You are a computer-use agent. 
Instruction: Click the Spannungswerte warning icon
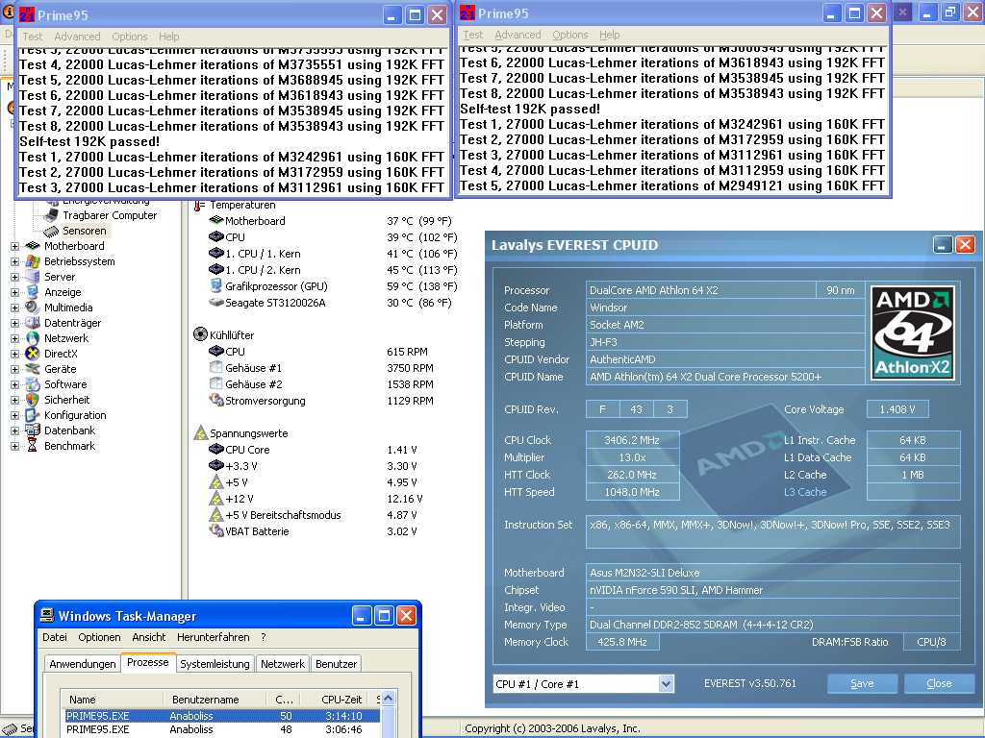tap(200, 433)
